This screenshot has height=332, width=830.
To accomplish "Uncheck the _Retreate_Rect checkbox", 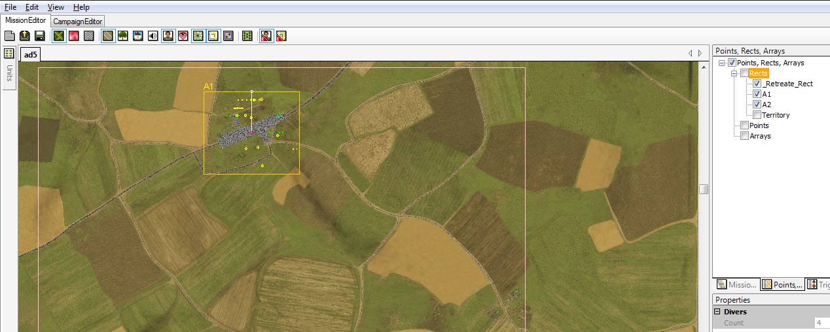I will pos(757,84).
